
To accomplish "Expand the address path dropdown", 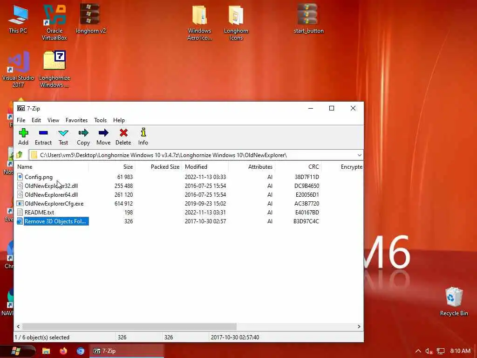I will tap(359, 155).
